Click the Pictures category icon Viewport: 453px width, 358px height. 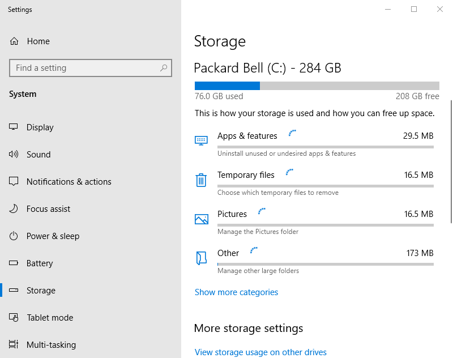(201, 219)
